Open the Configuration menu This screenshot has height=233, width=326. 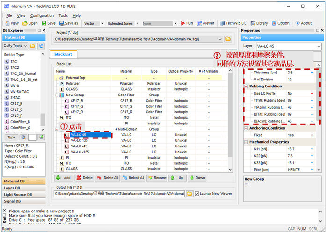42,15
